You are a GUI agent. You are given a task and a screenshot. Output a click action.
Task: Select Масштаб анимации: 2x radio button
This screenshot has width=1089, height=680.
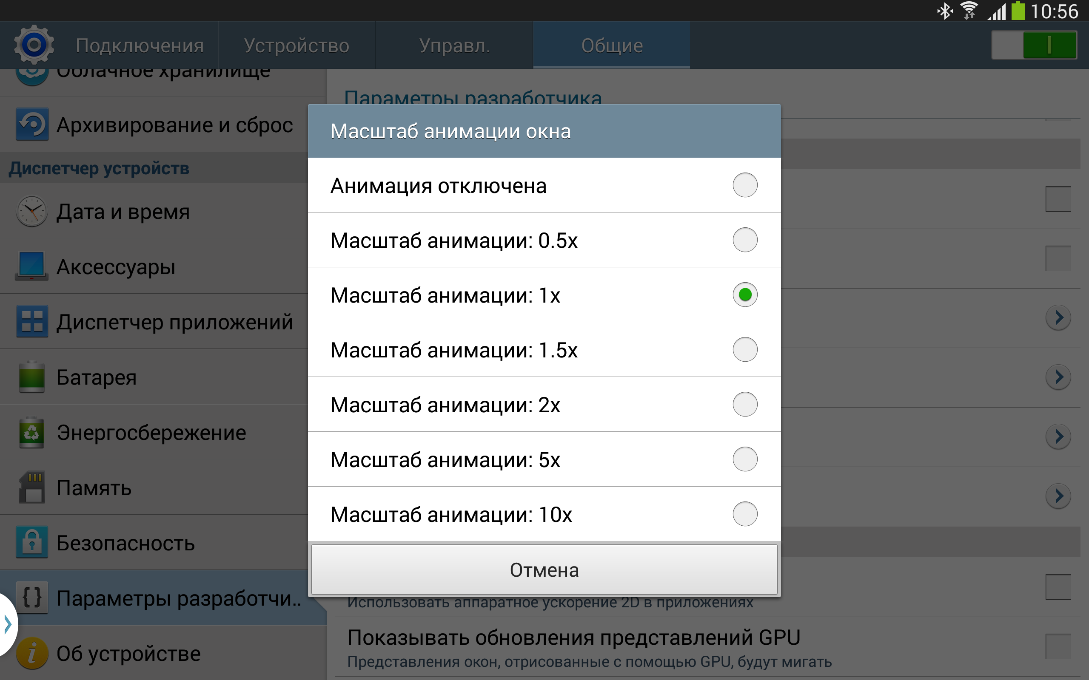click(x=745, y=404)
